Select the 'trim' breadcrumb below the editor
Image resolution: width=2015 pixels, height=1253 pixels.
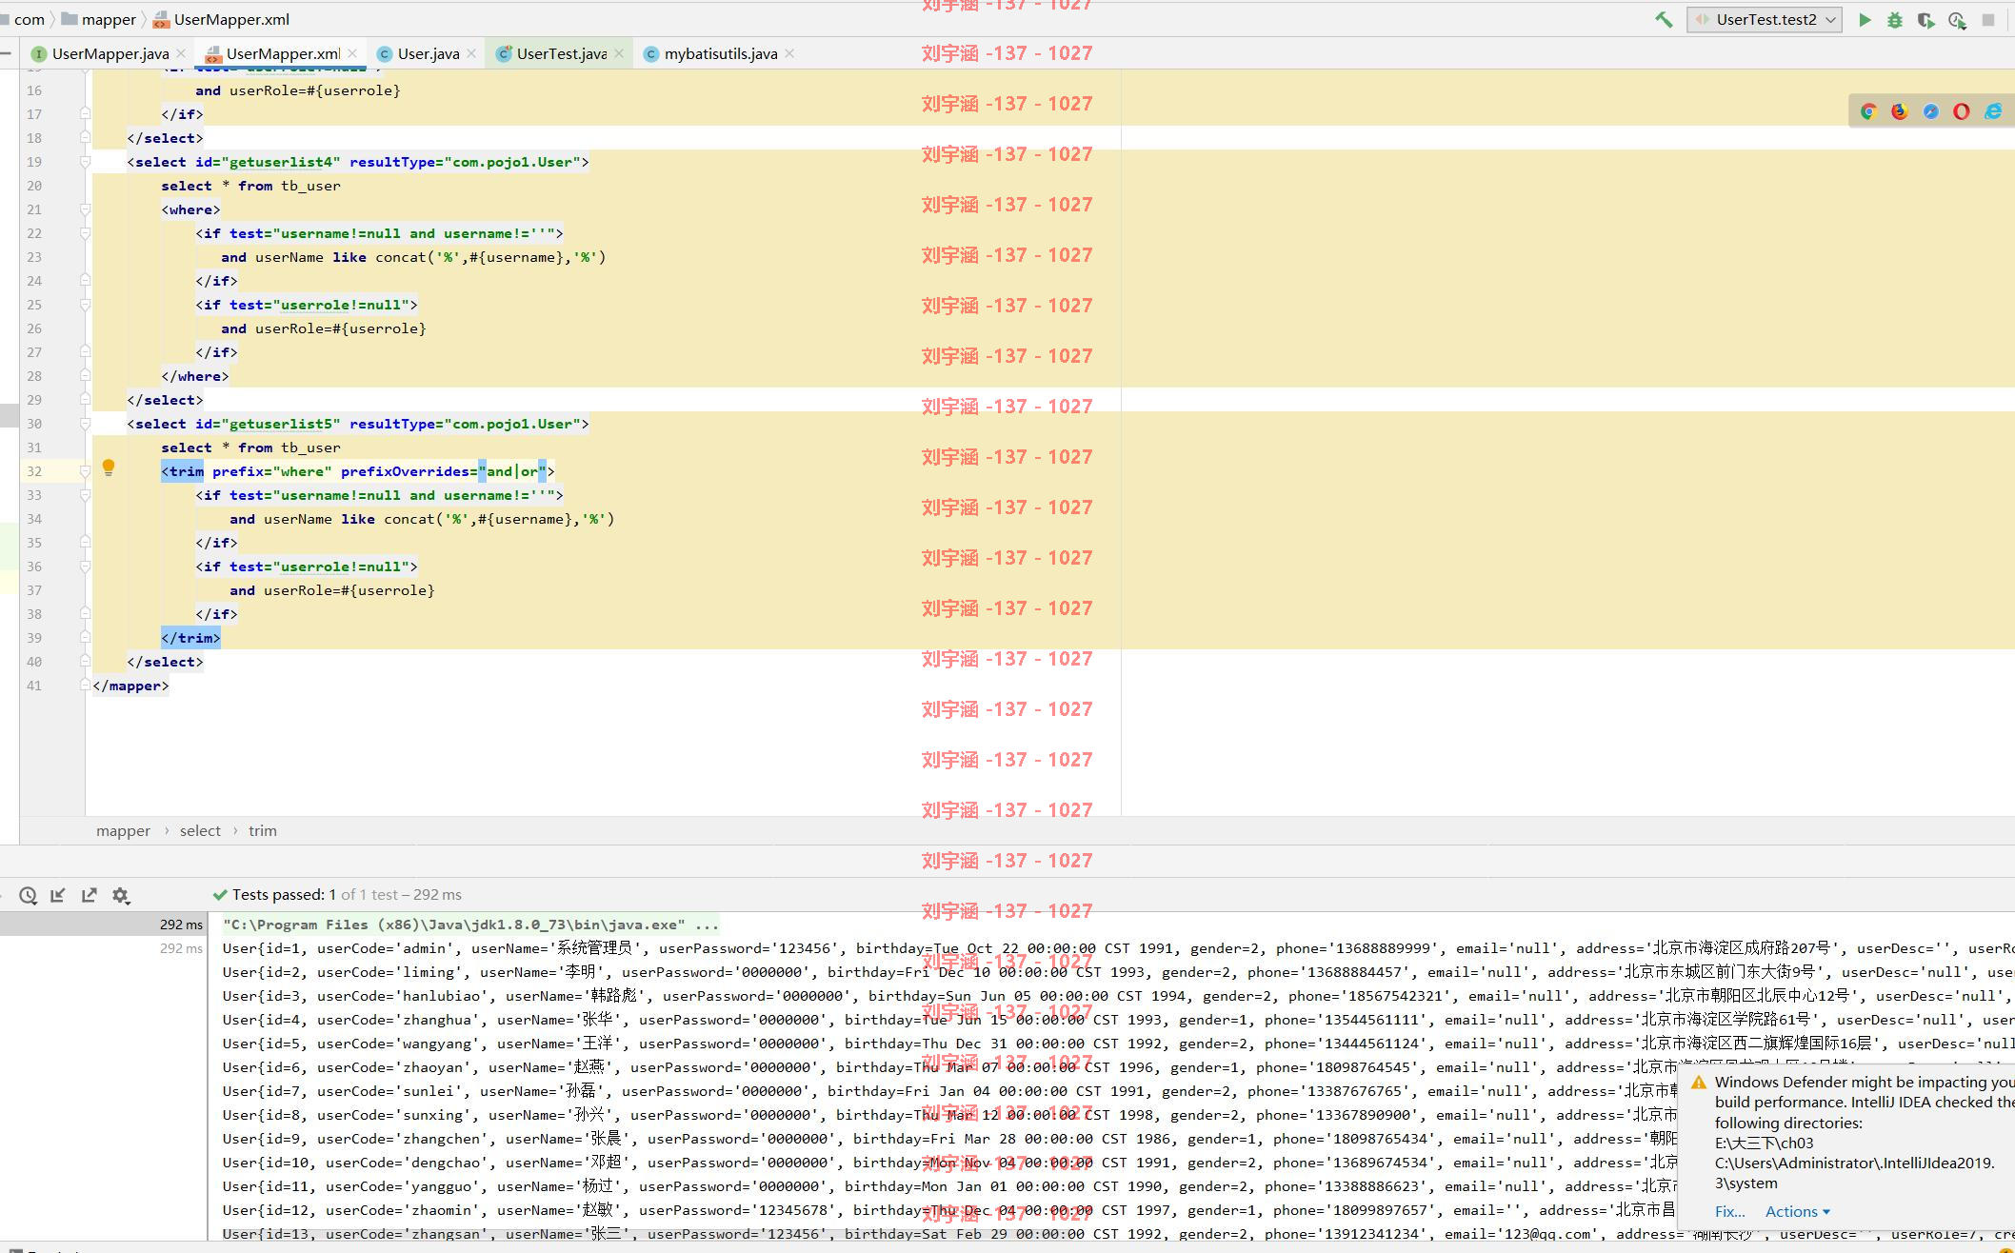click(263, 830)
